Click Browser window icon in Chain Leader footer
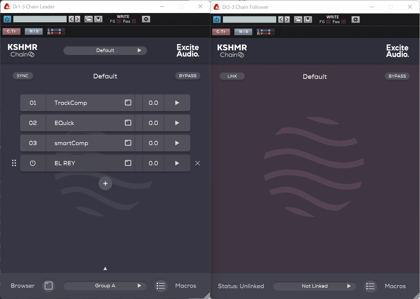Screen dimensions: 420x299 49,286
